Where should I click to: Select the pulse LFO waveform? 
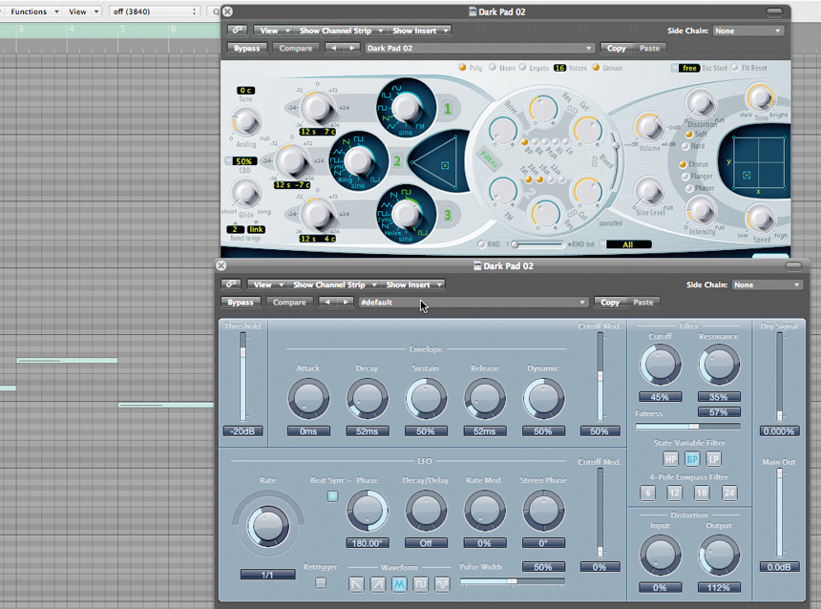tap(420, 584)
